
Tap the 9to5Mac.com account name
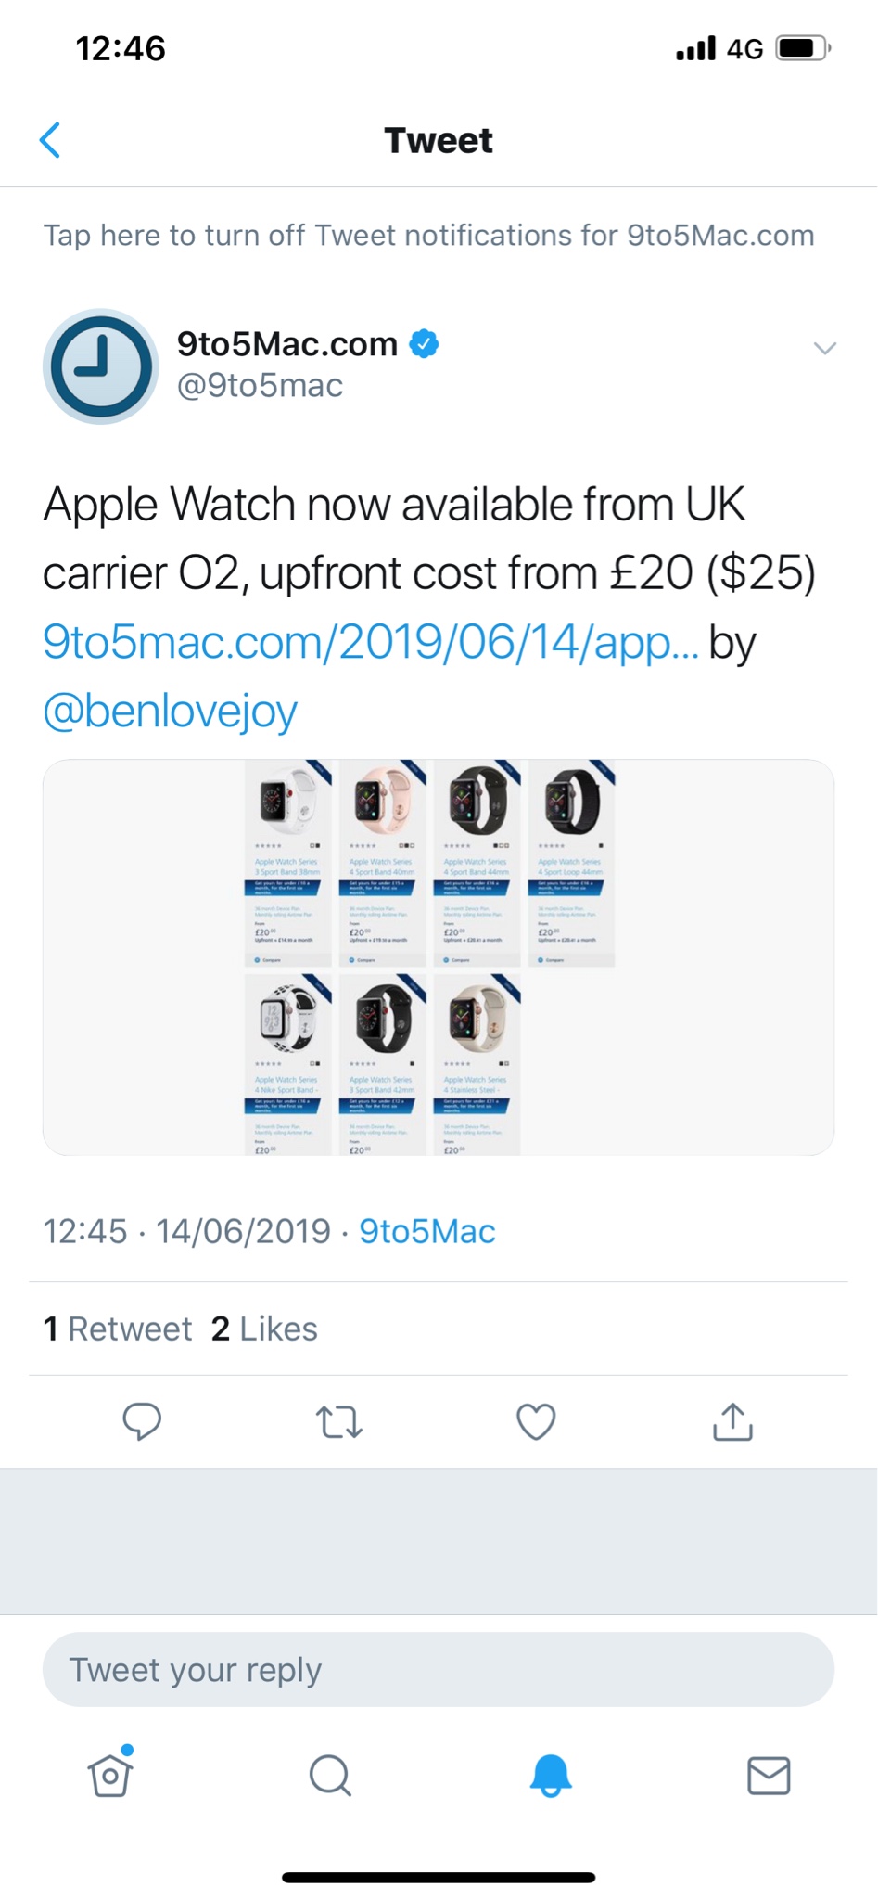click(x=287, y=344)
